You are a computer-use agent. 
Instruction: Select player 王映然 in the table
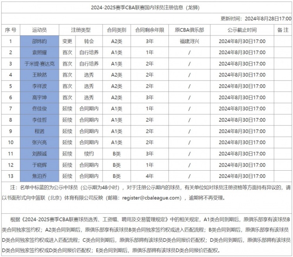tap(39, 75)
